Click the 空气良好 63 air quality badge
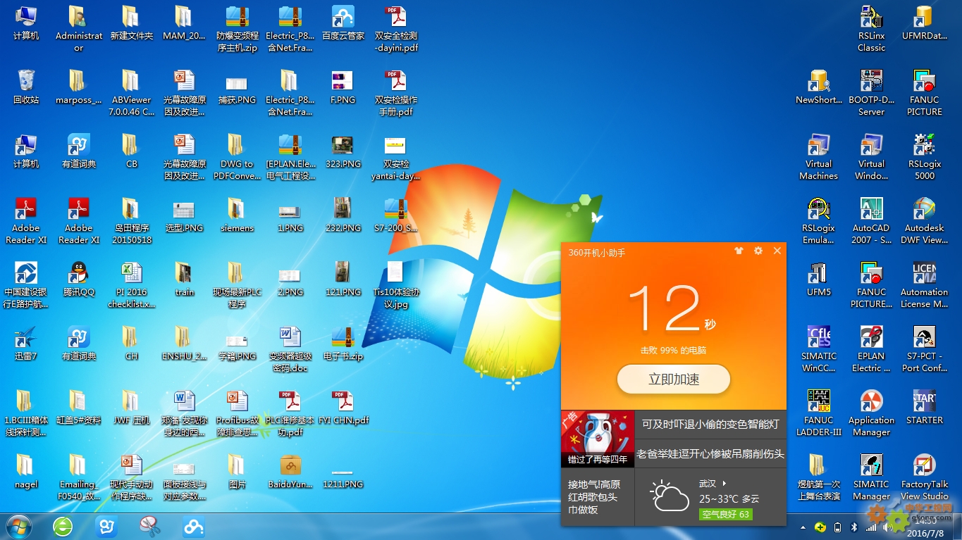Screen dimensions: 962x540 click(726, 514)
